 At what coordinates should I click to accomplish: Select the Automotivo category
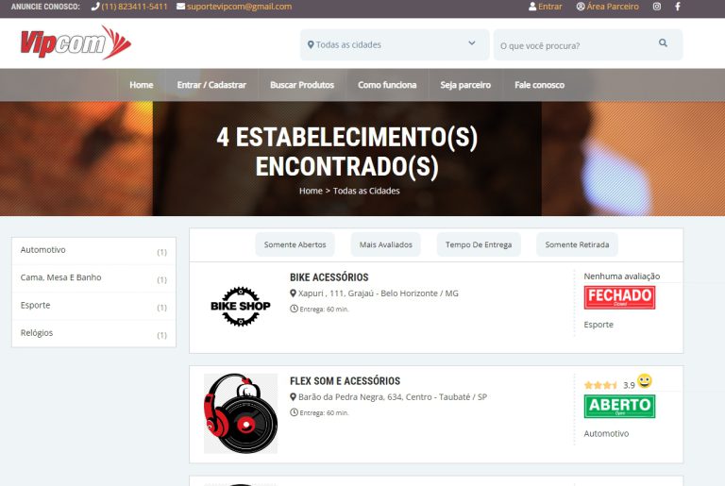point(43,250)
